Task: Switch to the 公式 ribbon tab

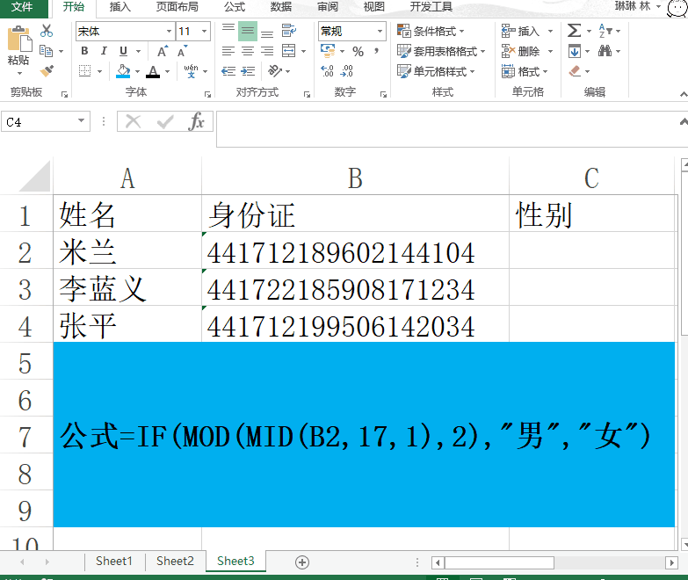Action: pos(235,7)
